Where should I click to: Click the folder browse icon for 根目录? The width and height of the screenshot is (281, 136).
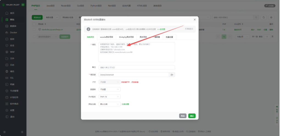click(x=172, y=75)
